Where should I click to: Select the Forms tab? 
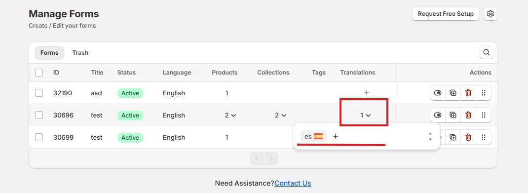(x=49, y=53)
